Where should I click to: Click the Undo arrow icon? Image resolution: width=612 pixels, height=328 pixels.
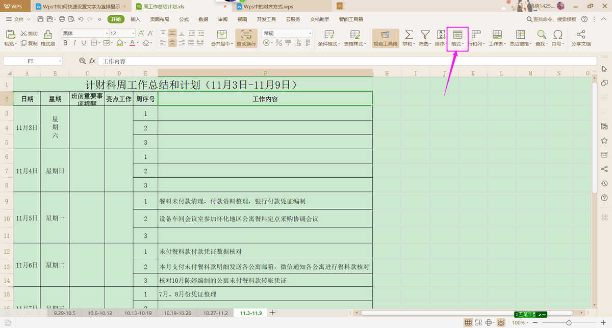pyautogui.click(x=81, y=19)
